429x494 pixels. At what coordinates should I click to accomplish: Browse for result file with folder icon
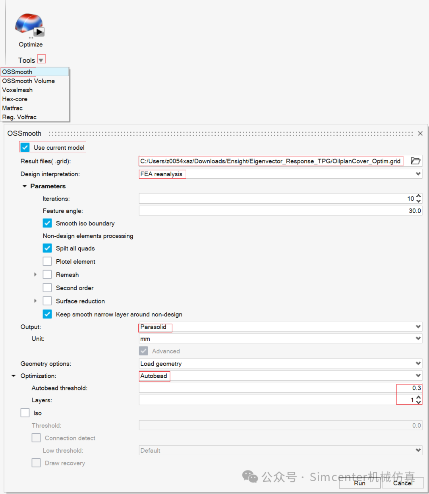pyautogui.click(x=415, y=161)
